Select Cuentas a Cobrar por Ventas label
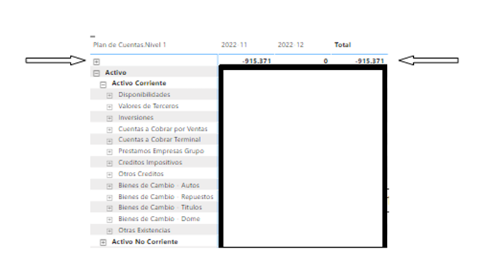The width and height of the screenshot is (488, 271). [163, 129]
